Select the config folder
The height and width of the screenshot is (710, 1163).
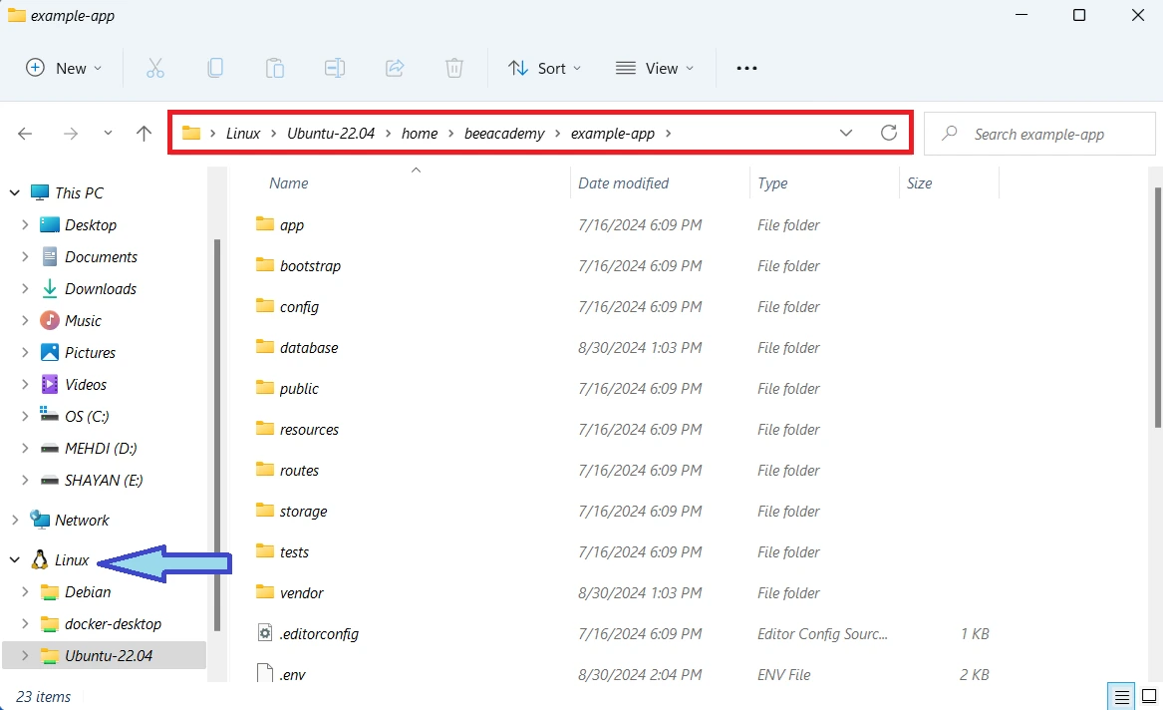[300, 306]
